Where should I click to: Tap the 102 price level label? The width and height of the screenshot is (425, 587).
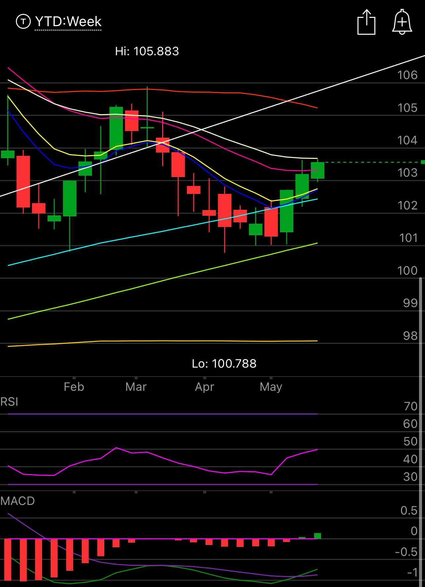tap(407, 205)
